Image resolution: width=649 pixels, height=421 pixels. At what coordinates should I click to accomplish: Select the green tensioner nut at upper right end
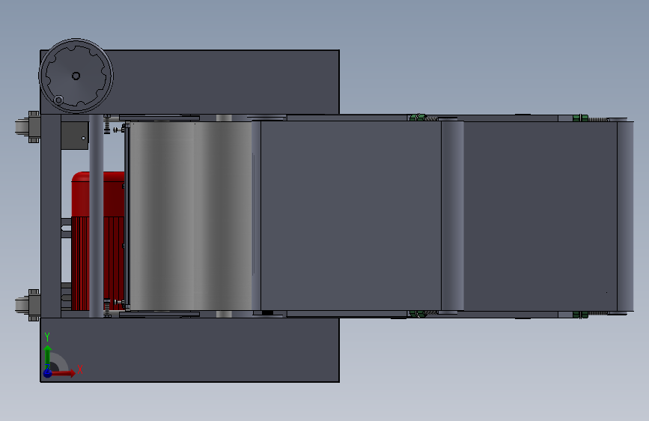click(580, 118)
